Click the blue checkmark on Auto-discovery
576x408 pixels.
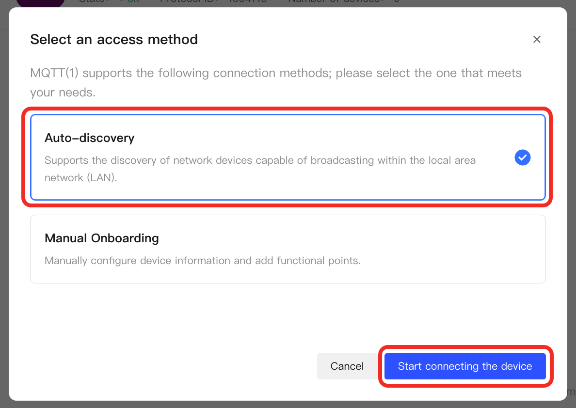click(x=522, y=157)
